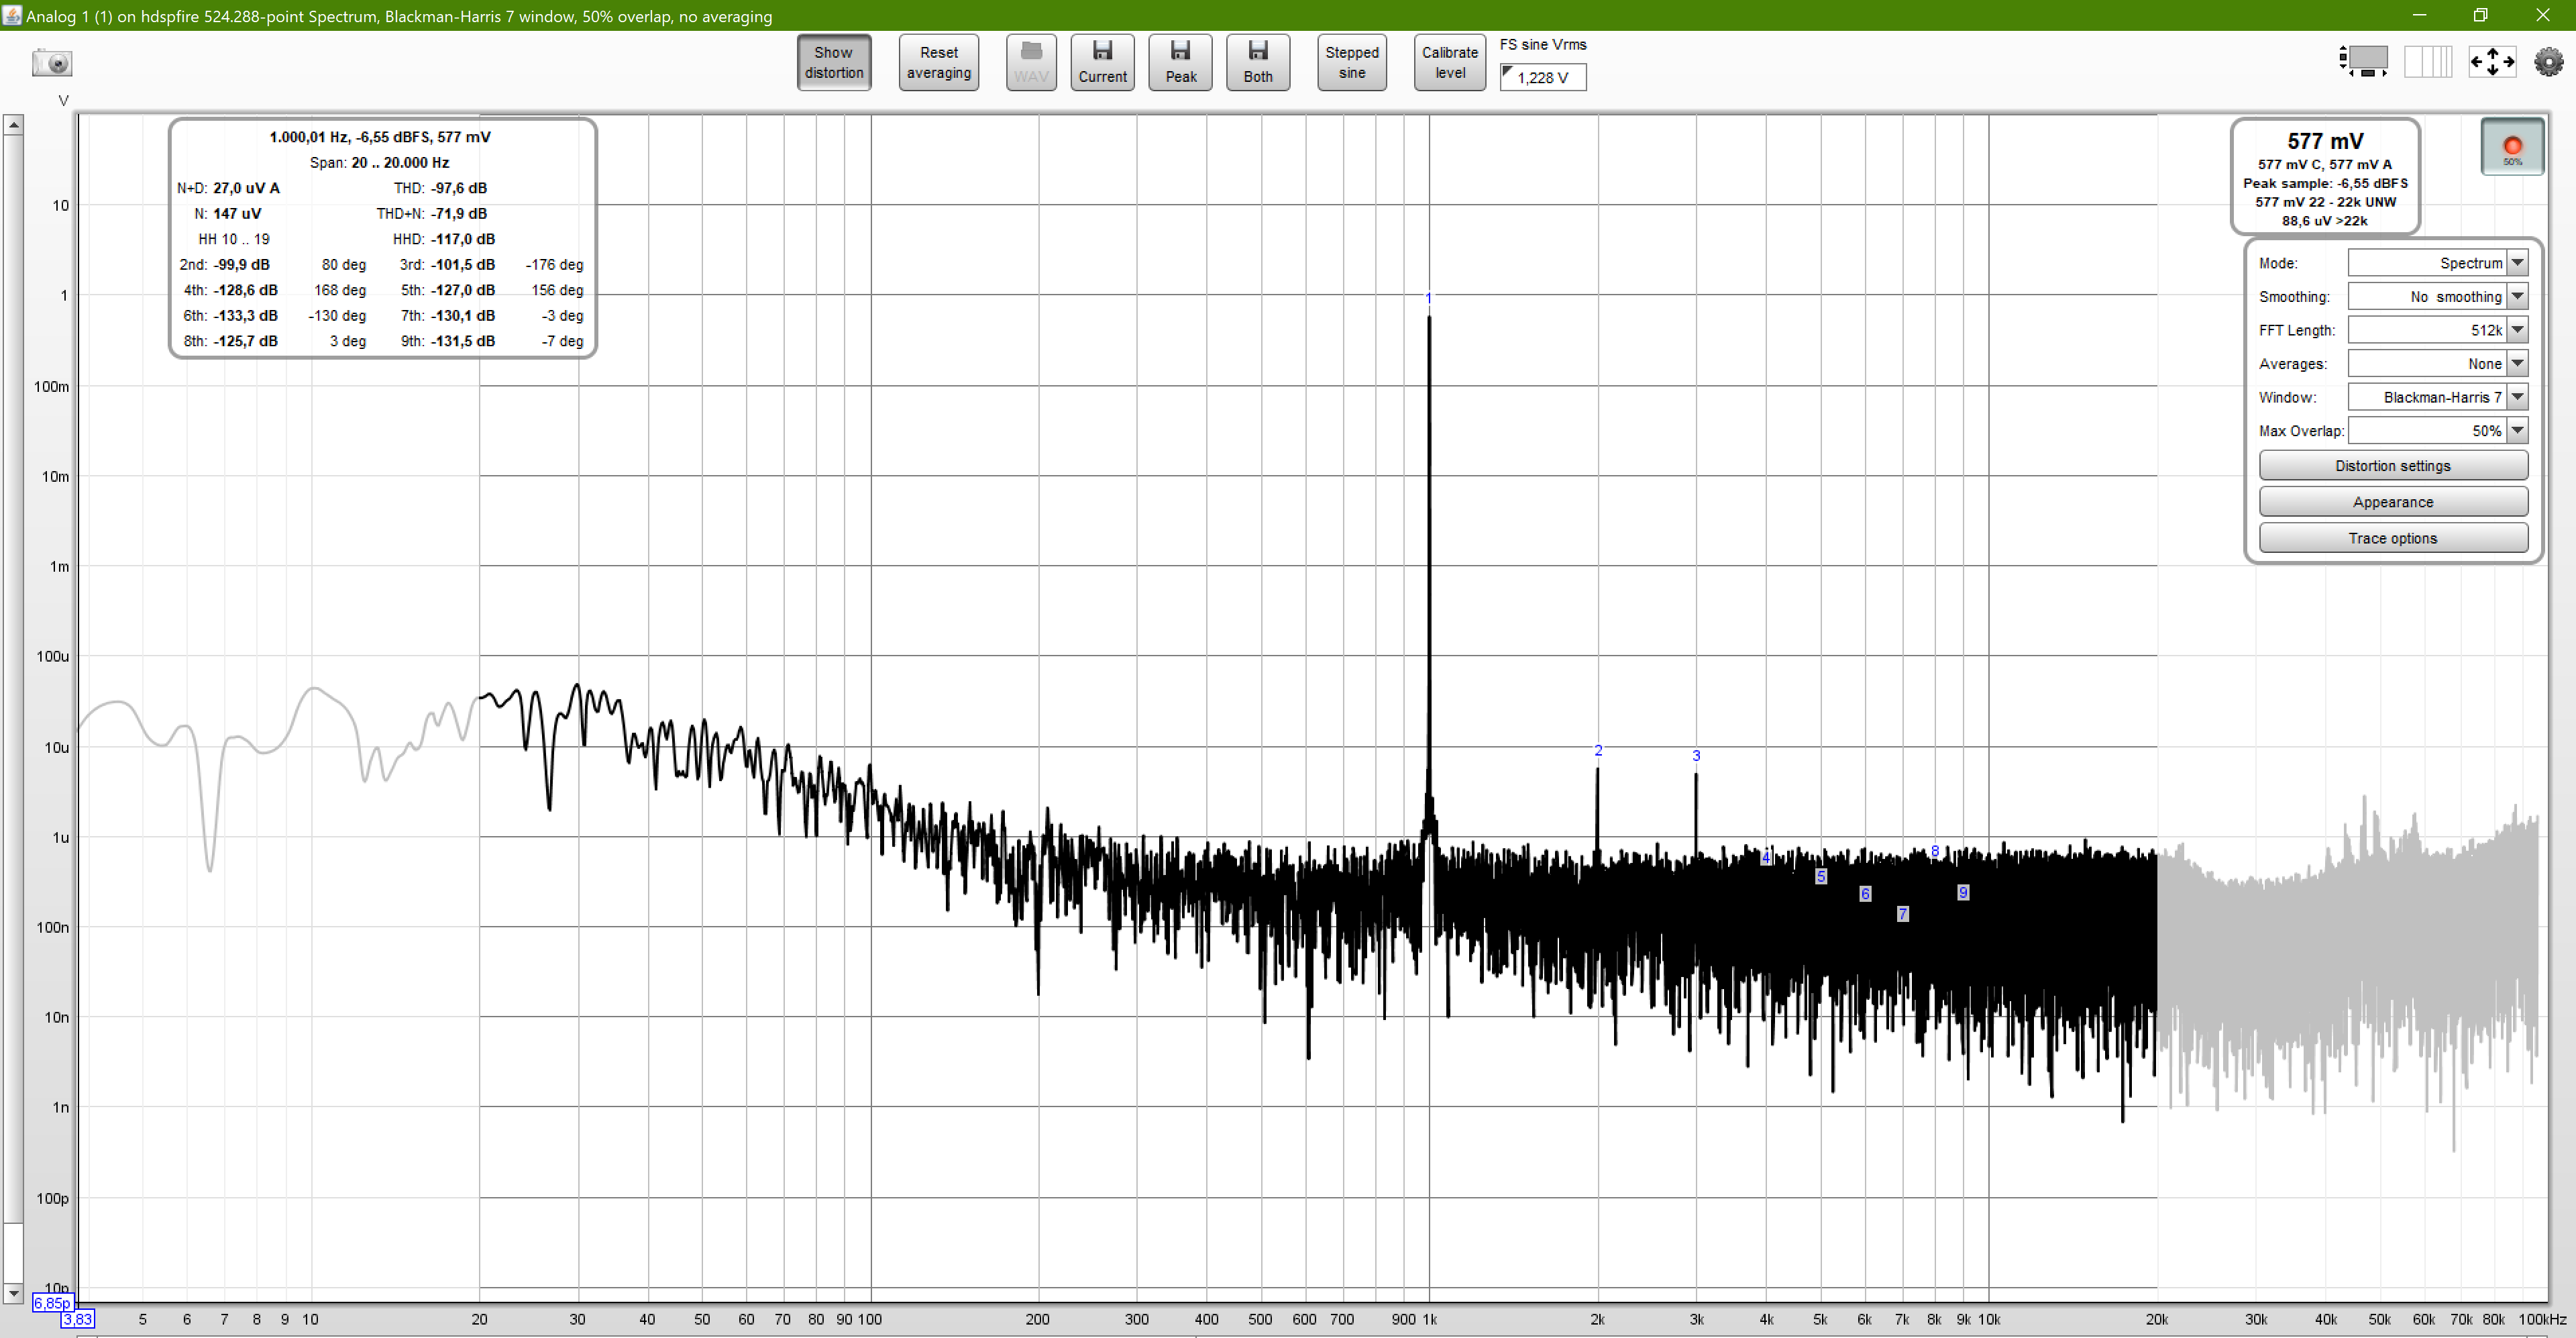Viewport: 2576px width, 1338px height.
Task: Click the FS sine Vrms input field
Action: coord(1543,77)
